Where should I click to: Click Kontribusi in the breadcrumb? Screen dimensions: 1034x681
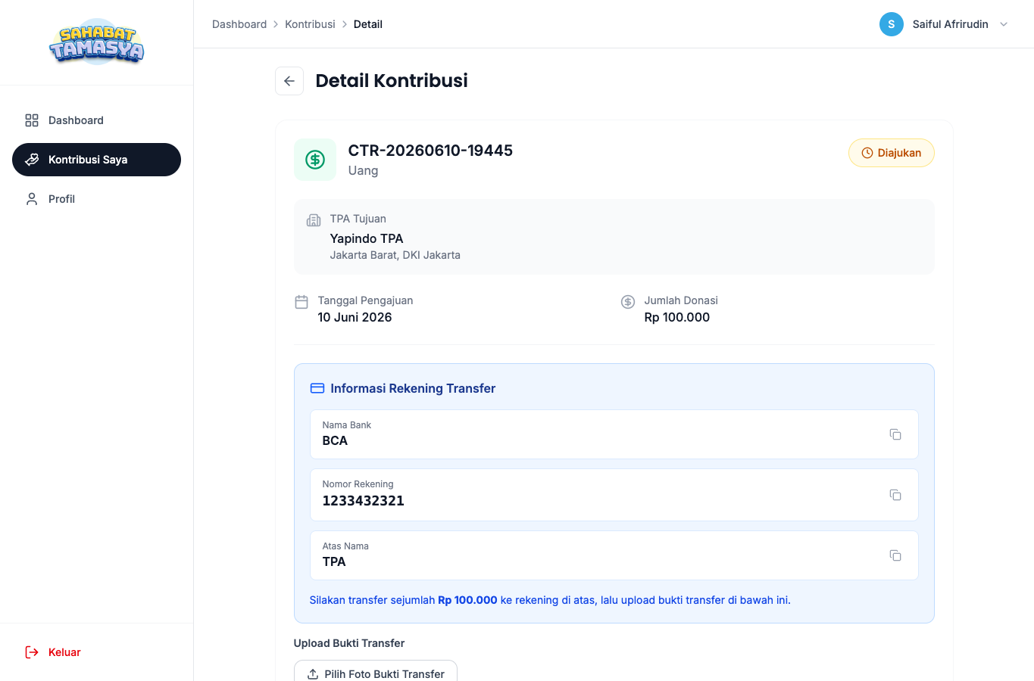pyautogui.click(x=310, y=24)
